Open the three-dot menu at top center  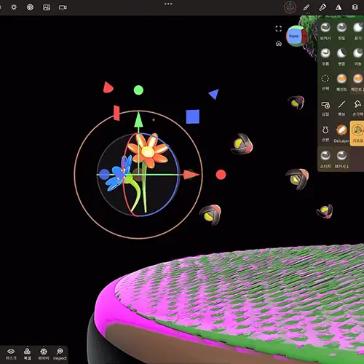coord(168,4)
